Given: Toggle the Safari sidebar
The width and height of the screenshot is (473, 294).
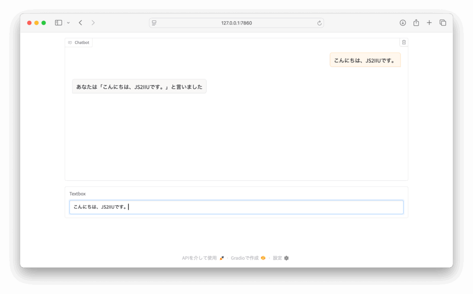Looking at the screenshot, I should [59, 23].
